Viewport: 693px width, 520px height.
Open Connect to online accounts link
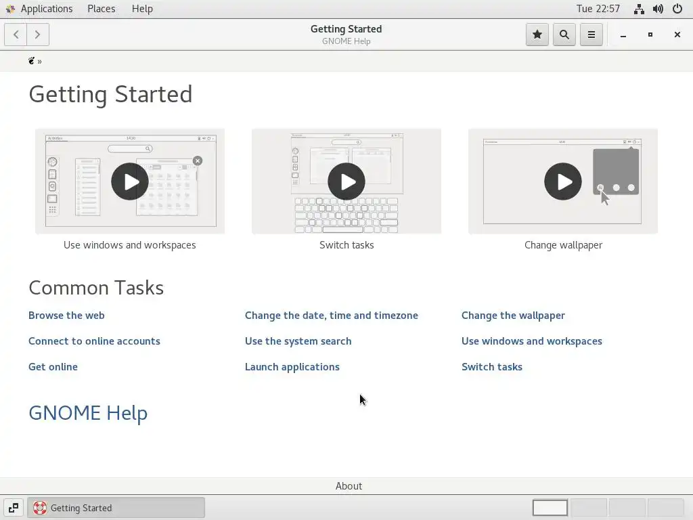(x=94, y=341)
